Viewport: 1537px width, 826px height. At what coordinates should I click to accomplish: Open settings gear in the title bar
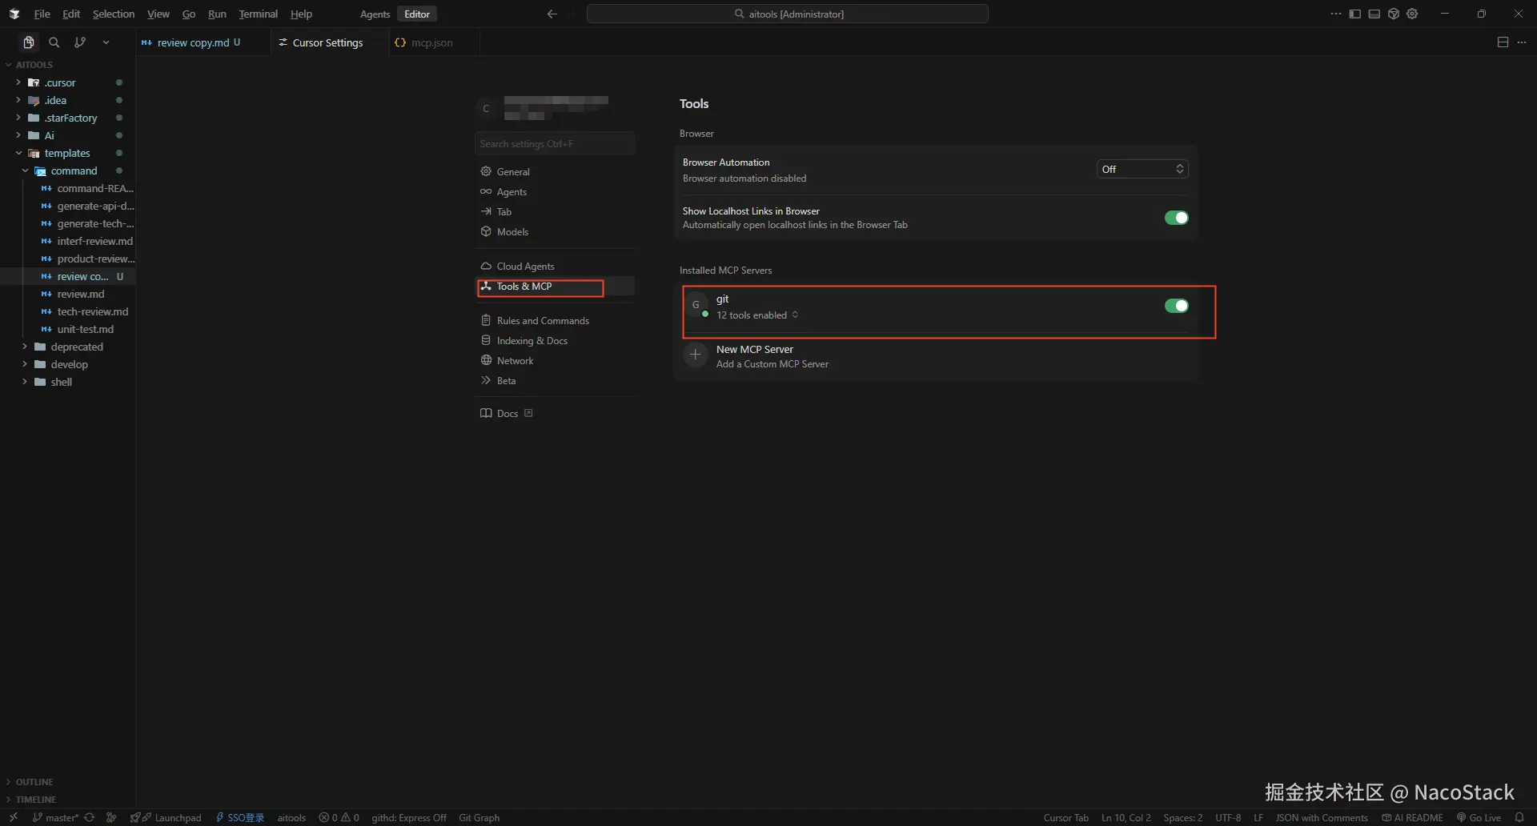(x=1412, y=14)
